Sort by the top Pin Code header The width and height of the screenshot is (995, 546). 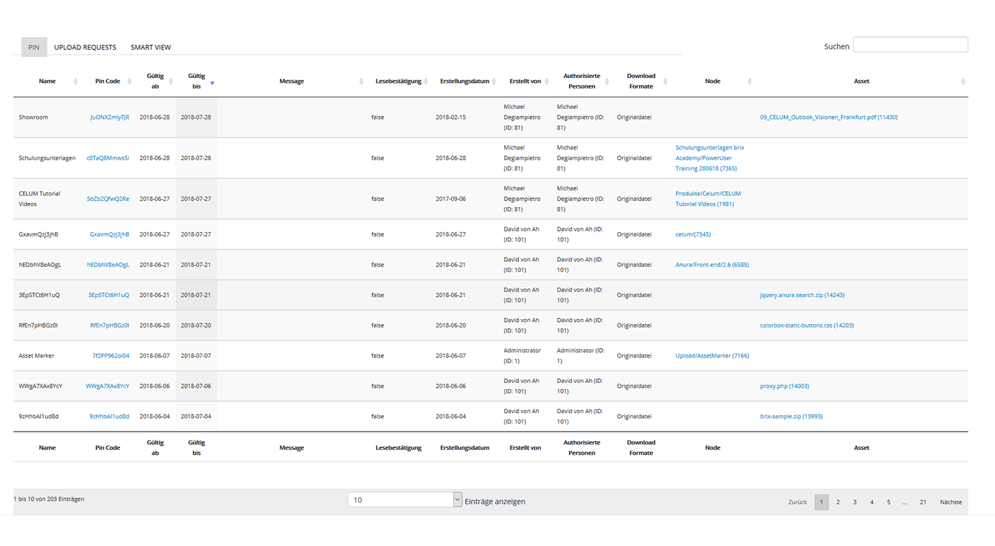pos(108,82)
